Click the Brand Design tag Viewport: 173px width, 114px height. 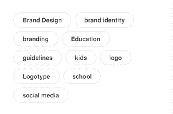pos(42,20)
